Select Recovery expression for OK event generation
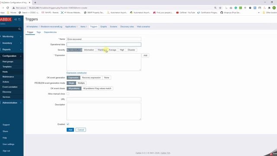This screenshot has width=277, height=156. (91, 78)
